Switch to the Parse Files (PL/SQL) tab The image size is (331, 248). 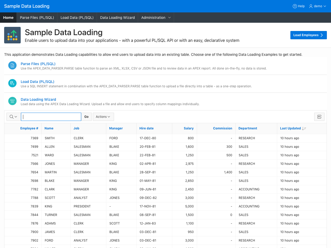(x=37, y=18)
